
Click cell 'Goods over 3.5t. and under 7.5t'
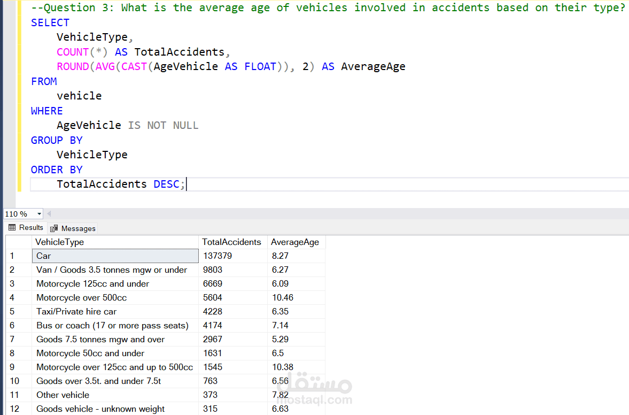coord(115,381)
